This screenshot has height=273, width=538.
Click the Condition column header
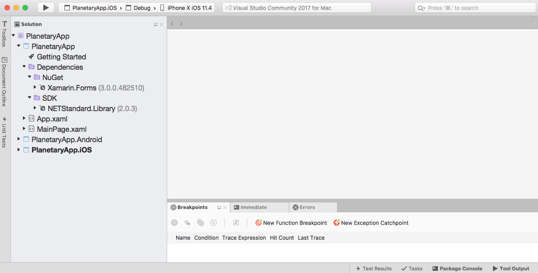pyautogui.click(x=206, y=238)
